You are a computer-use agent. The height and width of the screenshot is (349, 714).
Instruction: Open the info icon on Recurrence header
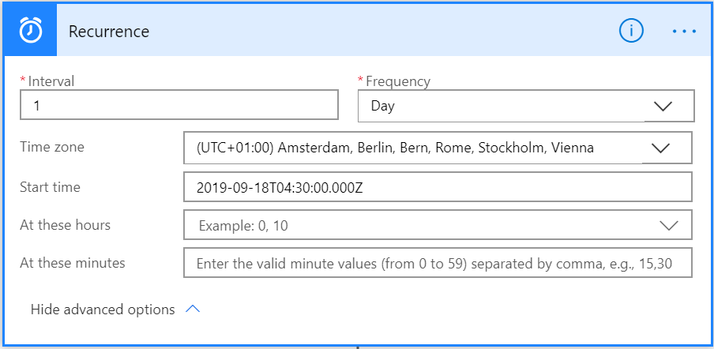click(631, 31)
